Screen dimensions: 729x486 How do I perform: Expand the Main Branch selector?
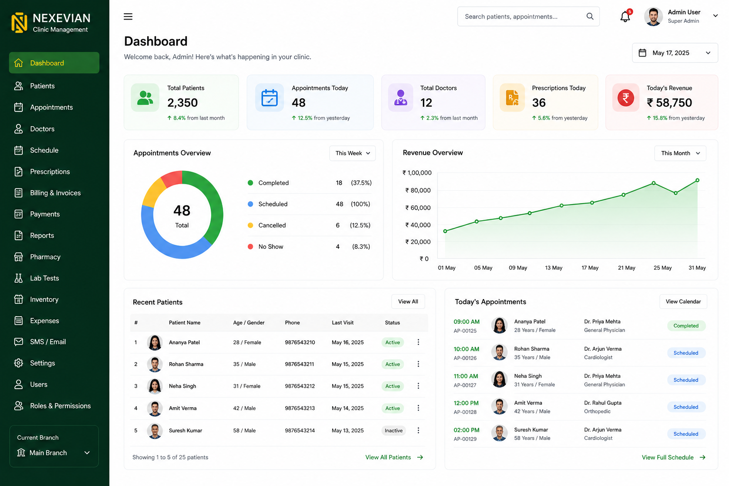click(54, 453)
